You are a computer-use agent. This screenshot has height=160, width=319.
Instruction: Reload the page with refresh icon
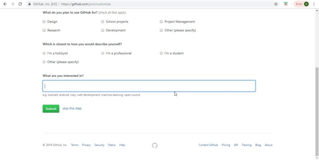[x=20, y=4]
